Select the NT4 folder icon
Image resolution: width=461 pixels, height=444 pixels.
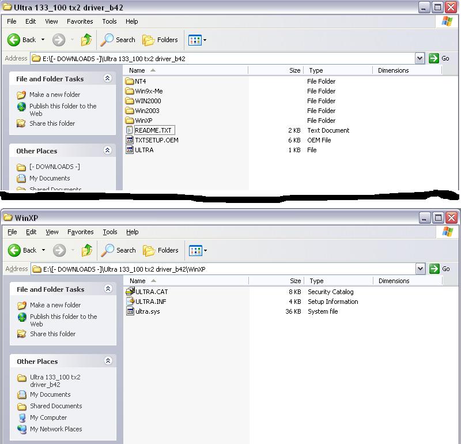129,81
